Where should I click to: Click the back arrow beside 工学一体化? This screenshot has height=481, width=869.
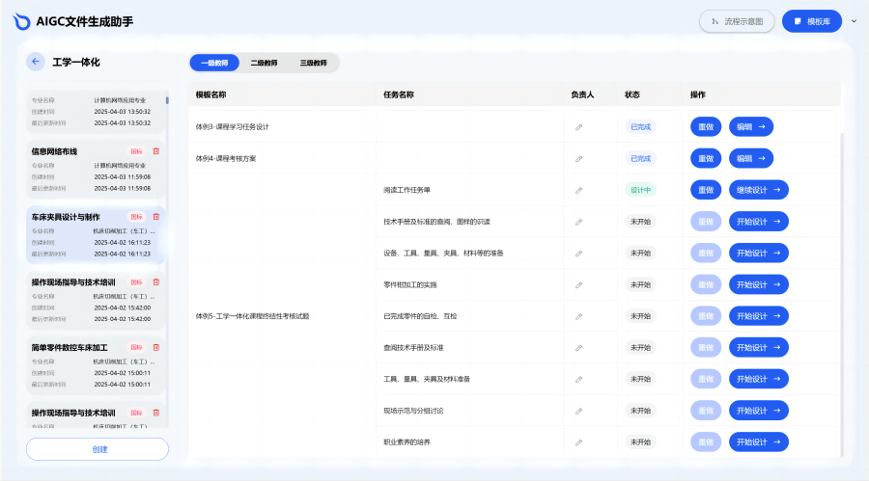(x=36, y=62)
